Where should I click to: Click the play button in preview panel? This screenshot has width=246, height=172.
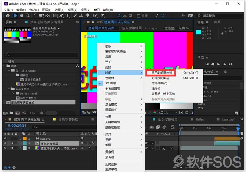point(218,64)
